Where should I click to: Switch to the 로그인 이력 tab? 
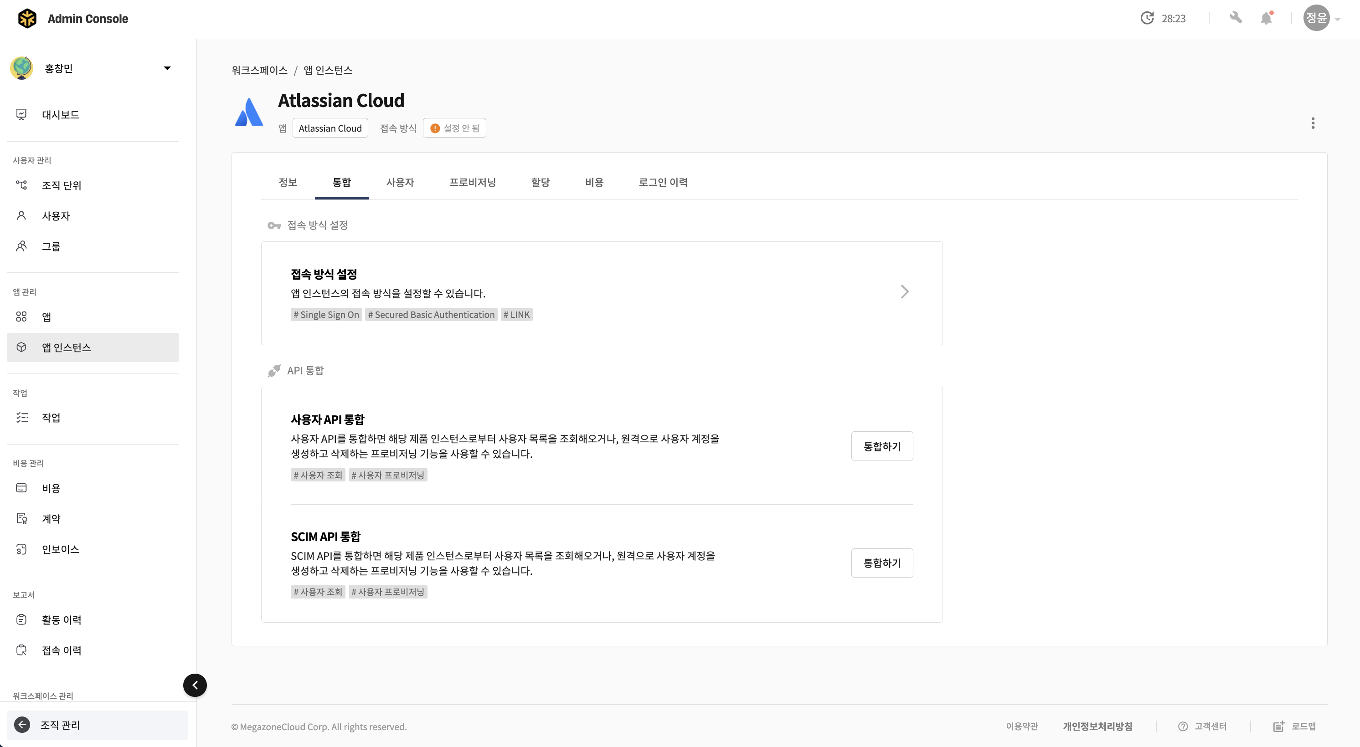pos(663,182)
